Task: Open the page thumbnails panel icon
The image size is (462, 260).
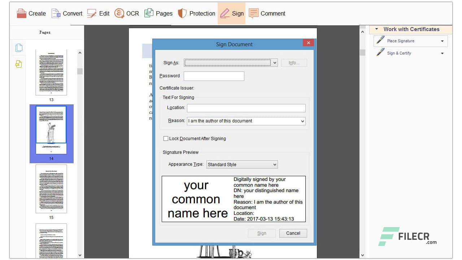Action: (18, 47)
